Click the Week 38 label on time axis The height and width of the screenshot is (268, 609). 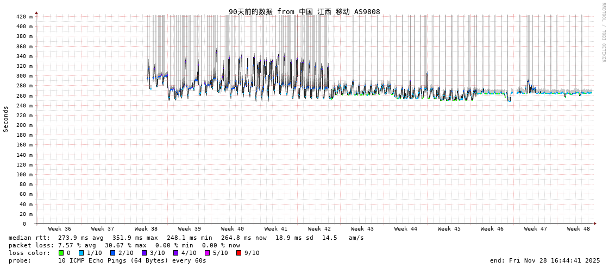point(146,229)
